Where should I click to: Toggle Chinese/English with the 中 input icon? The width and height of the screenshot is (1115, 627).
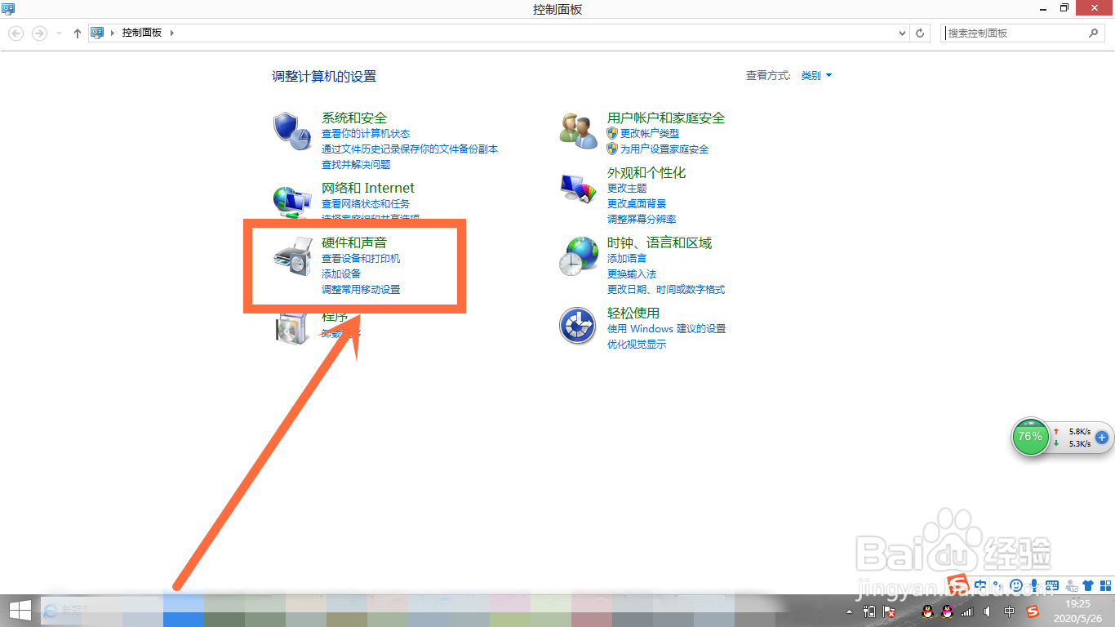(1009, 611)
